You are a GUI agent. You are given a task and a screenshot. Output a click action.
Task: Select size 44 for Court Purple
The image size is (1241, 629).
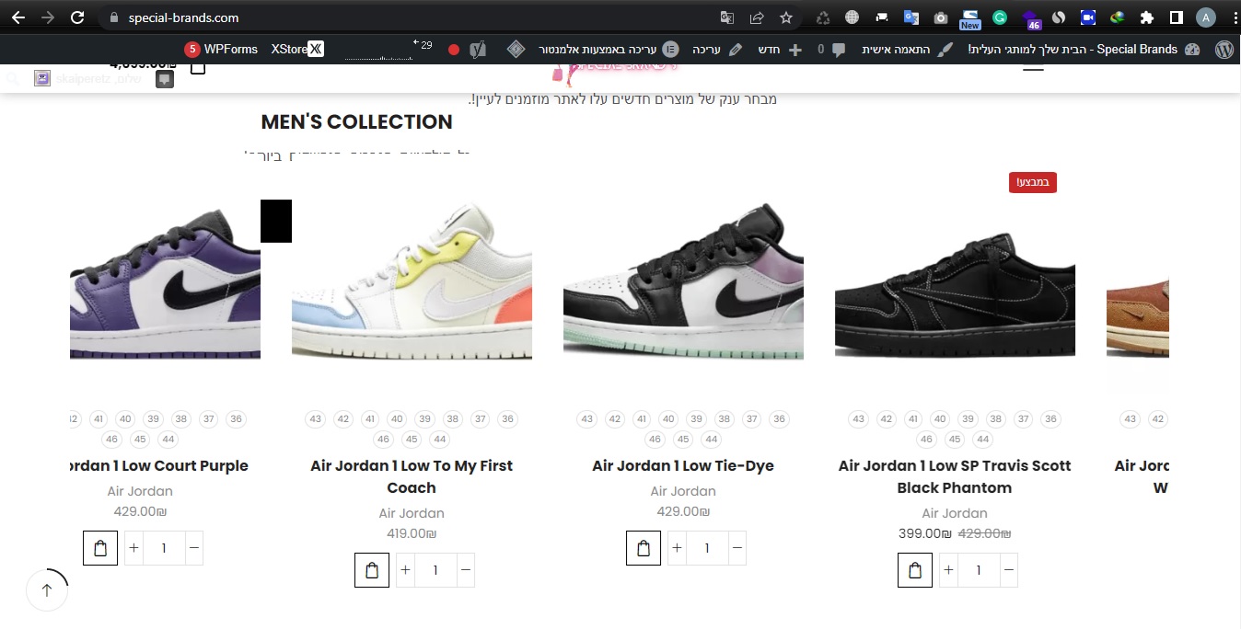pyautogui.click(x=168, y=440)
